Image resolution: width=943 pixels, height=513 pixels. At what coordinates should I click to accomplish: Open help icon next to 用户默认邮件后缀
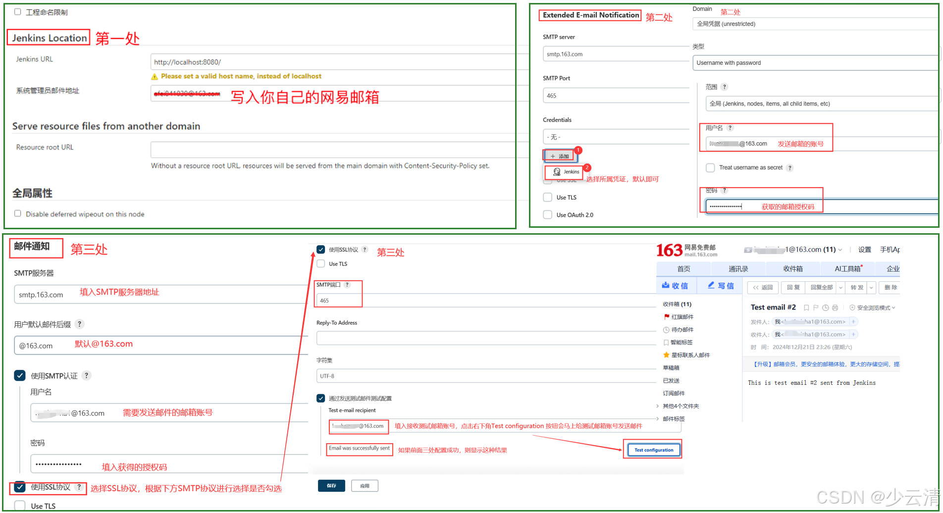point(79,324)
